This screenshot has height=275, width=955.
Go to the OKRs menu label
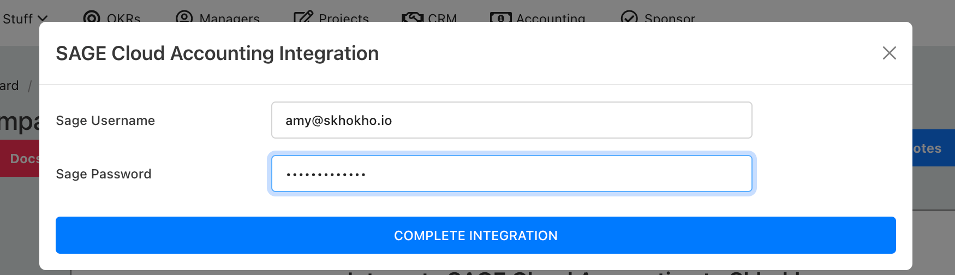pyautogui.click(x=124, y=18)
